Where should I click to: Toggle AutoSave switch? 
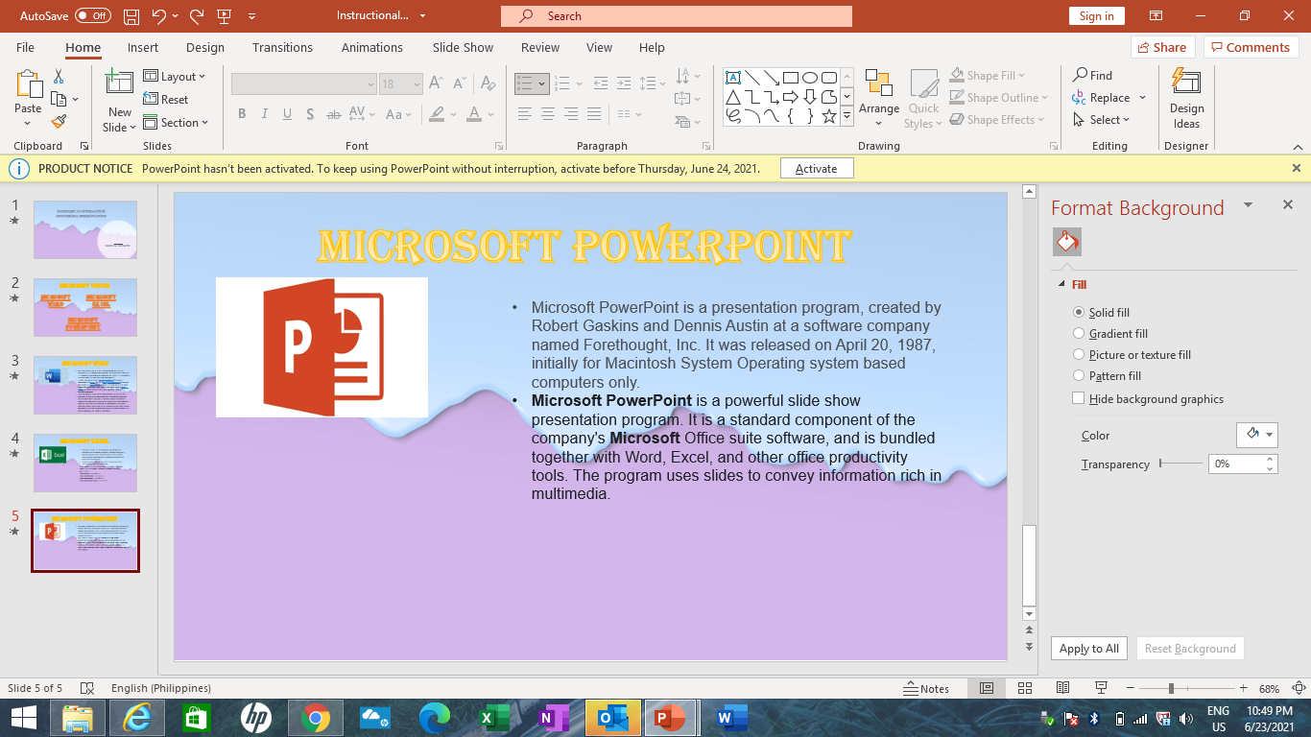[92, 15]
